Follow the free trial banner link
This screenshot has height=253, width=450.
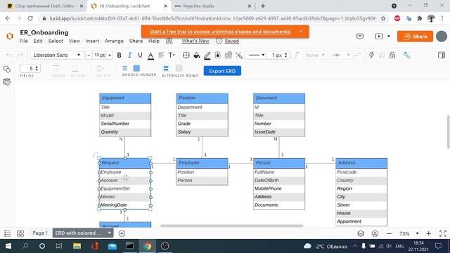point(220,32)
